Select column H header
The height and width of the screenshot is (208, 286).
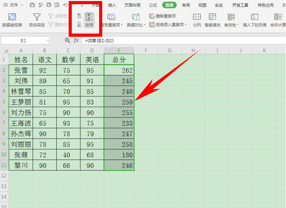coord(194,50)
